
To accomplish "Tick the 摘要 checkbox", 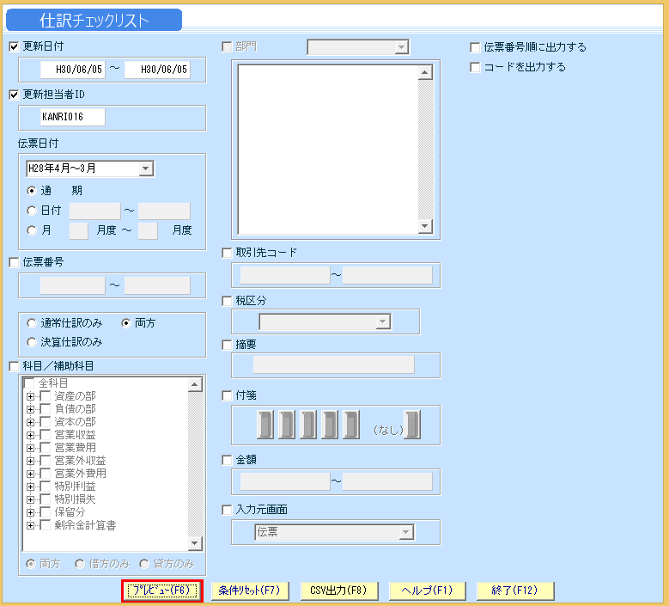I will (x=227, y=345).
